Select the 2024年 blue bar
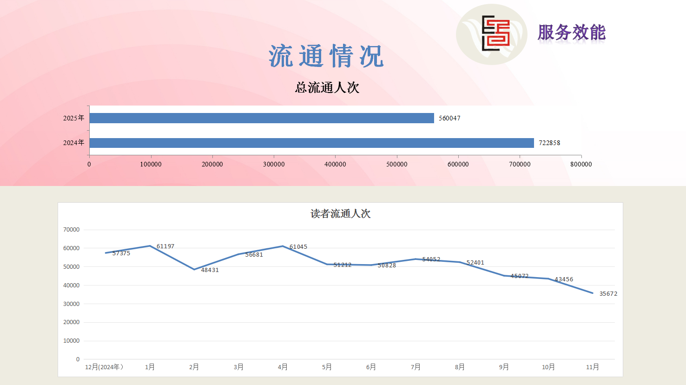Screen dimensions: 686x385 point(311,143)
